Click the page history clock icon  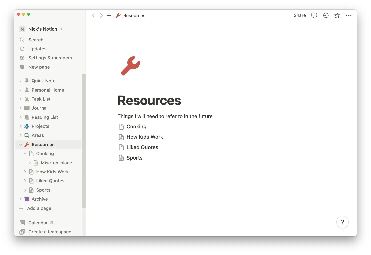[326, 15]
